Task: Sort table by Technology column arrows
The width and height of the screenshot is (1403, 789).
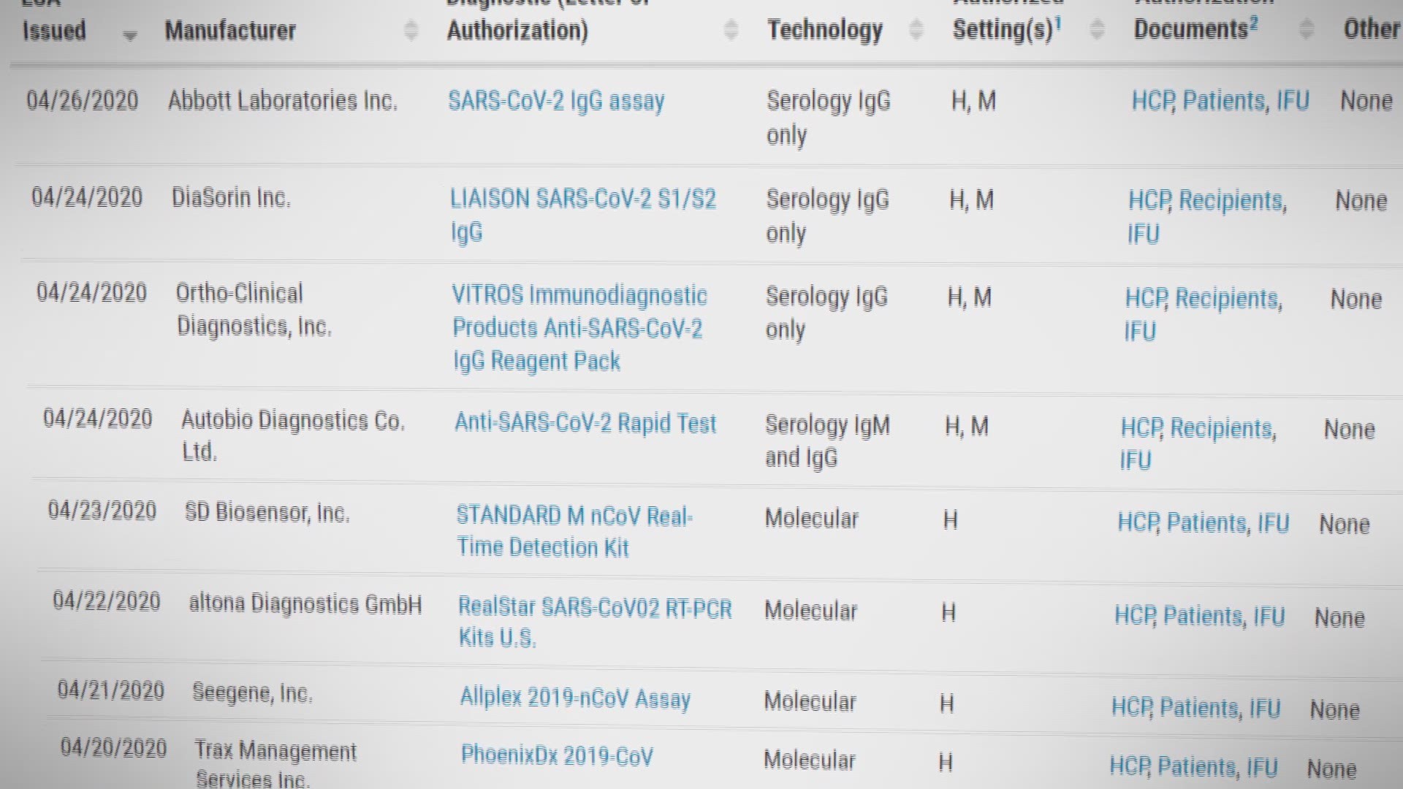Action: click(916, 29)
